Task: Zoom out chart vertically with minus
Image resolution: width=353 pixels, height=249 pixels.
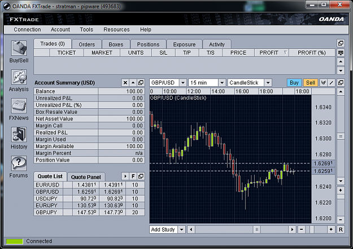Action: pos(341,220)
